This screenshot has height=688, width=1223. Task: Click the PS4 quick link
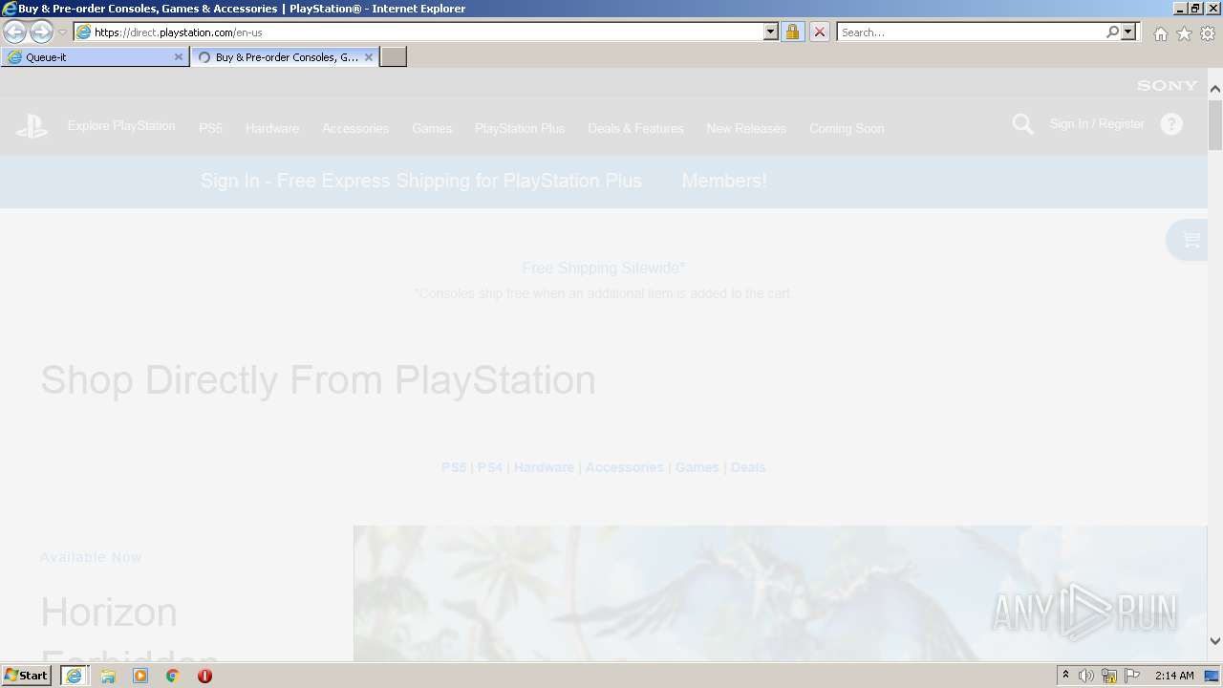(490, 467)
